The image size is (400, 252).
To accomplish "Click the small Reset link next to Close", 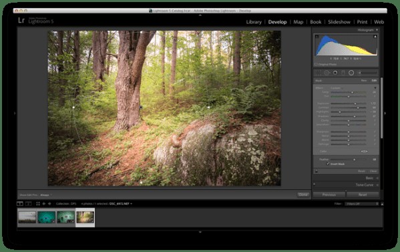I will pyautogui.click(x=361, y=171).
